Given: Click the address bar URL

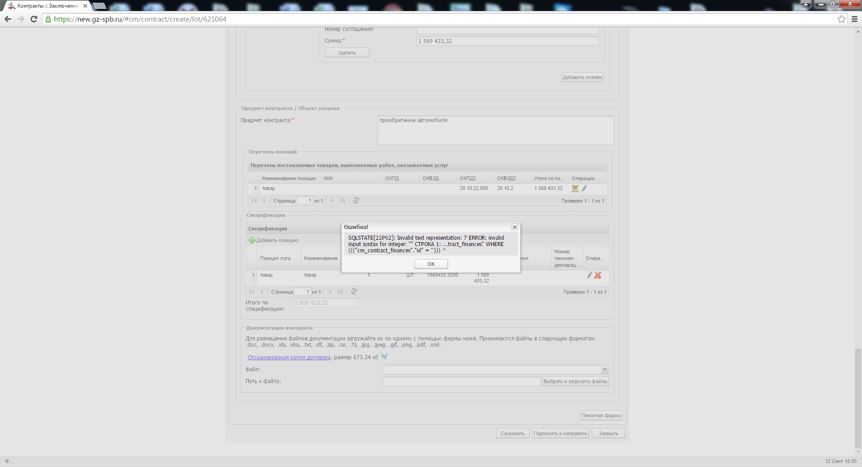Looking at the screenshot, I should coord(140,19).
